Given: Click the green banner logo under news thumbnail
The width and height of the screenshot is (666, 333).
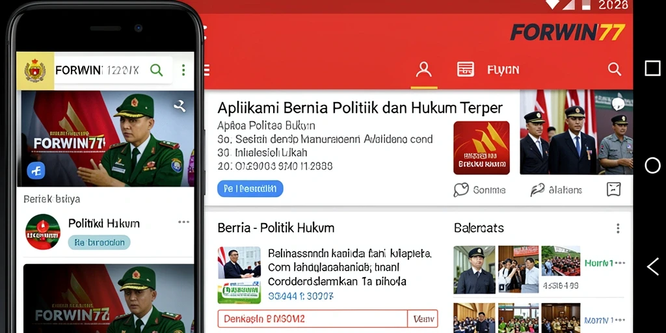Looking at the screenshot, I should tap(239, 293).
